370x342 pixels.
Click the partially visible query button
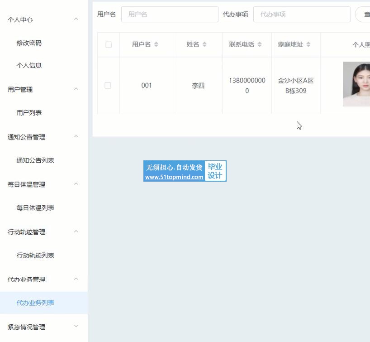click(x=363, y=14)
